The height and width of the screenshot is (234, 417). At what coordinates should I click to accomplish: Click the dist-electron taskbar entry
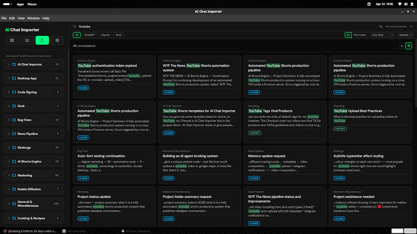[x=74, y=231]
